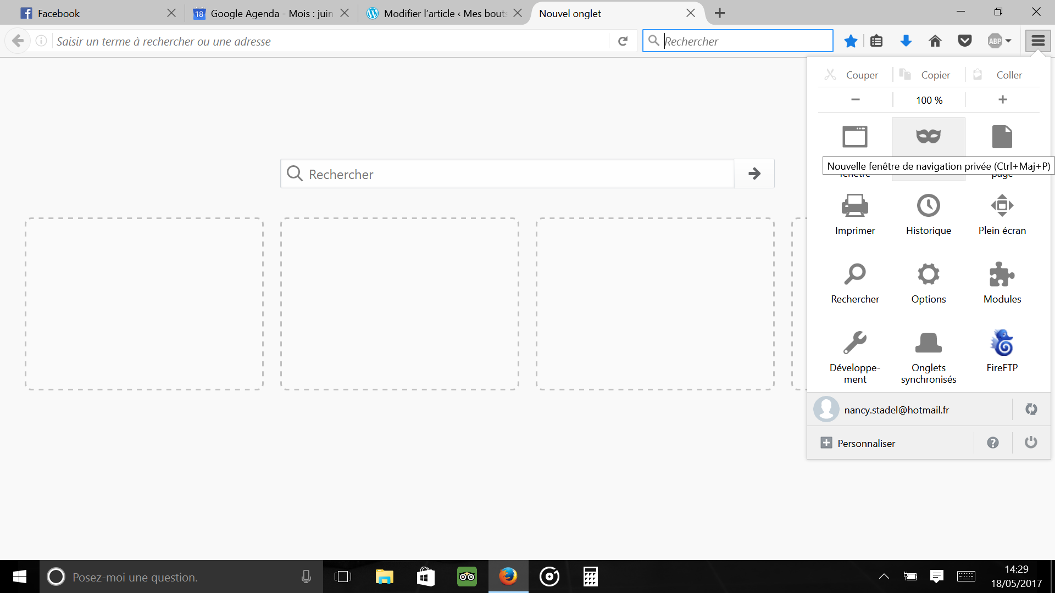Open Développement wrench tools
Screen dimensions: 1055x593
854,343
